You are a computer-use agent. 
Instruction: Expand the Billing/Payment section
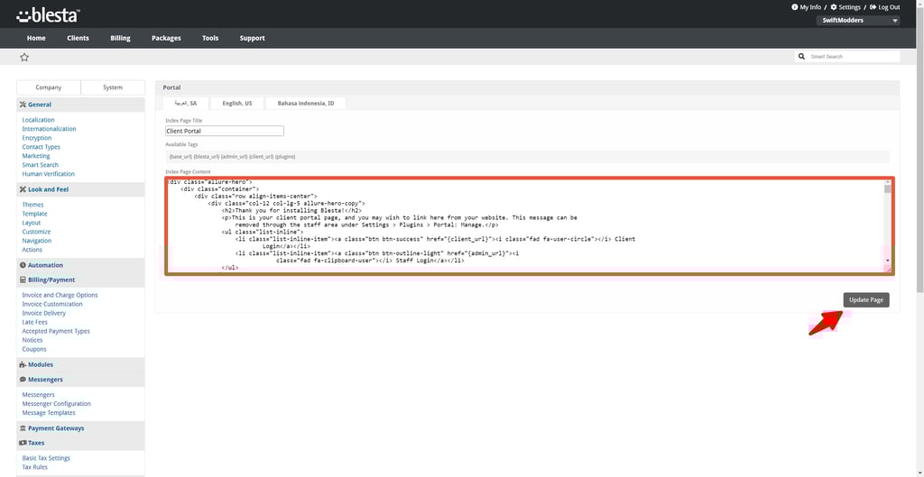click(80, 280)
